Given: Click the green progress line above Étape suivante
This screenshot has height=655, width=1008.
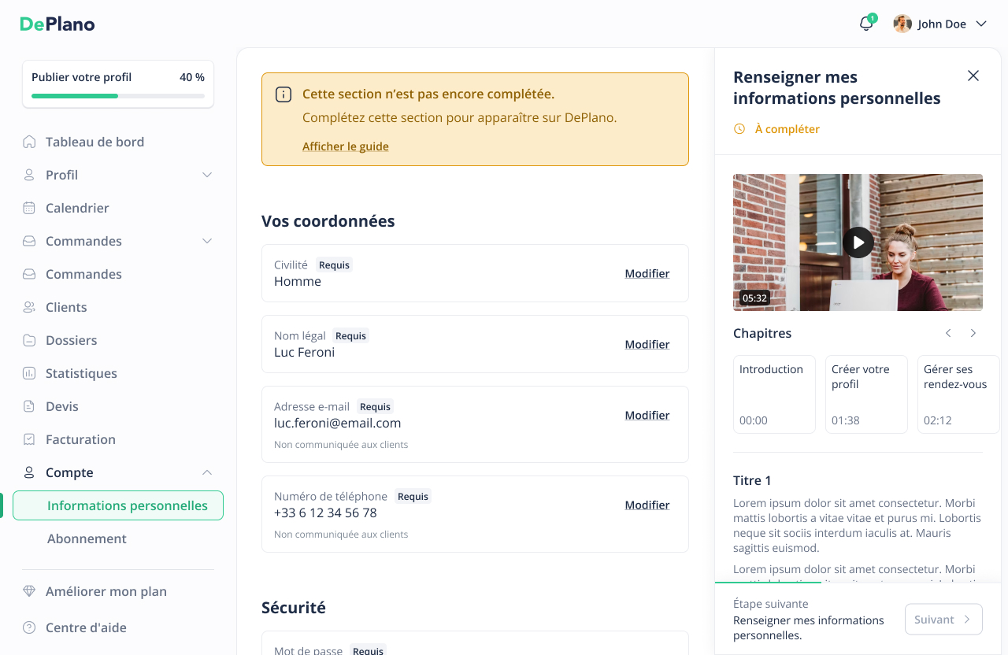Looking at the screenshot, I should 768,583.
